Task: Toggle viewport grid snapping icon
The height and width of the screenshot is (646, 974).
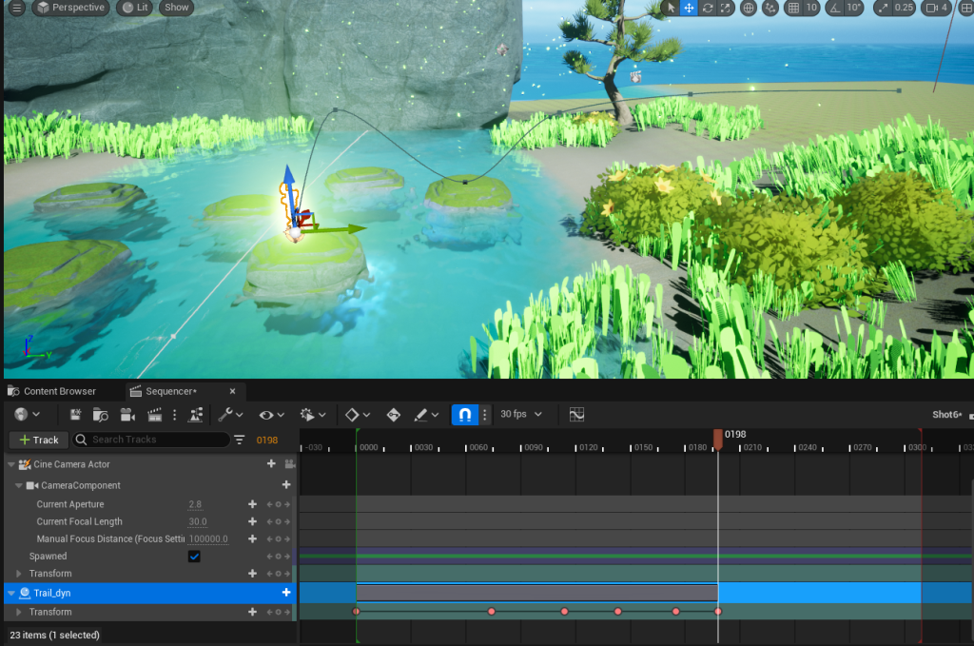Action: point(792,8)
